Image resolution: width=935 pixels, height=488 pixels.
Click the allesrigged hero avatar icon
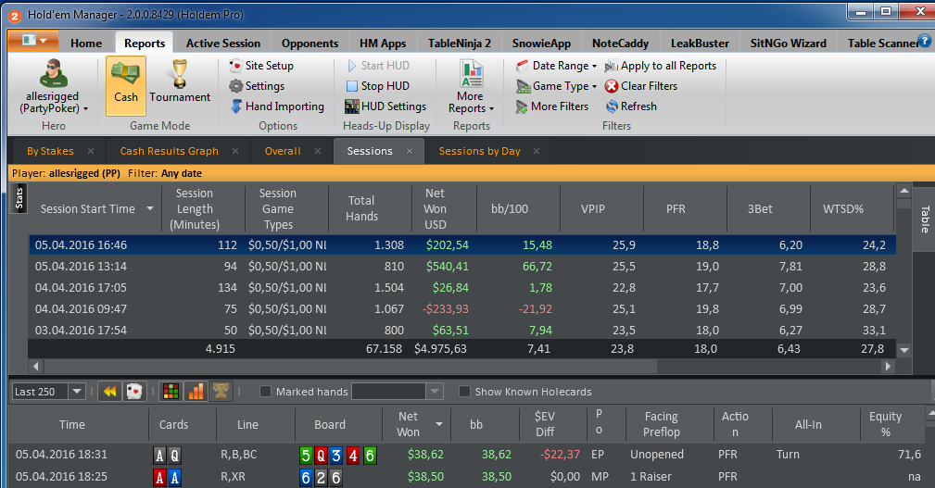[53, 73]
